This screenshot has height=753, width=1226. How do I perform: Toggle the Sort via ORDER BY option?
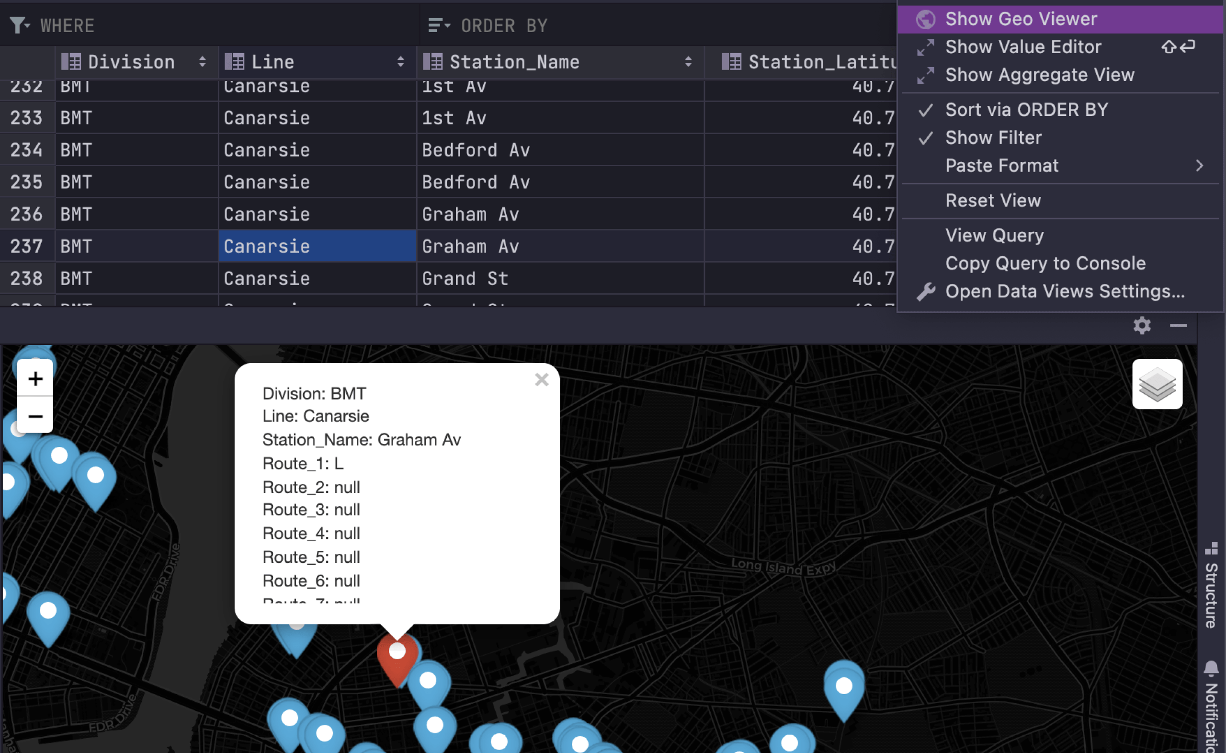1026,110
